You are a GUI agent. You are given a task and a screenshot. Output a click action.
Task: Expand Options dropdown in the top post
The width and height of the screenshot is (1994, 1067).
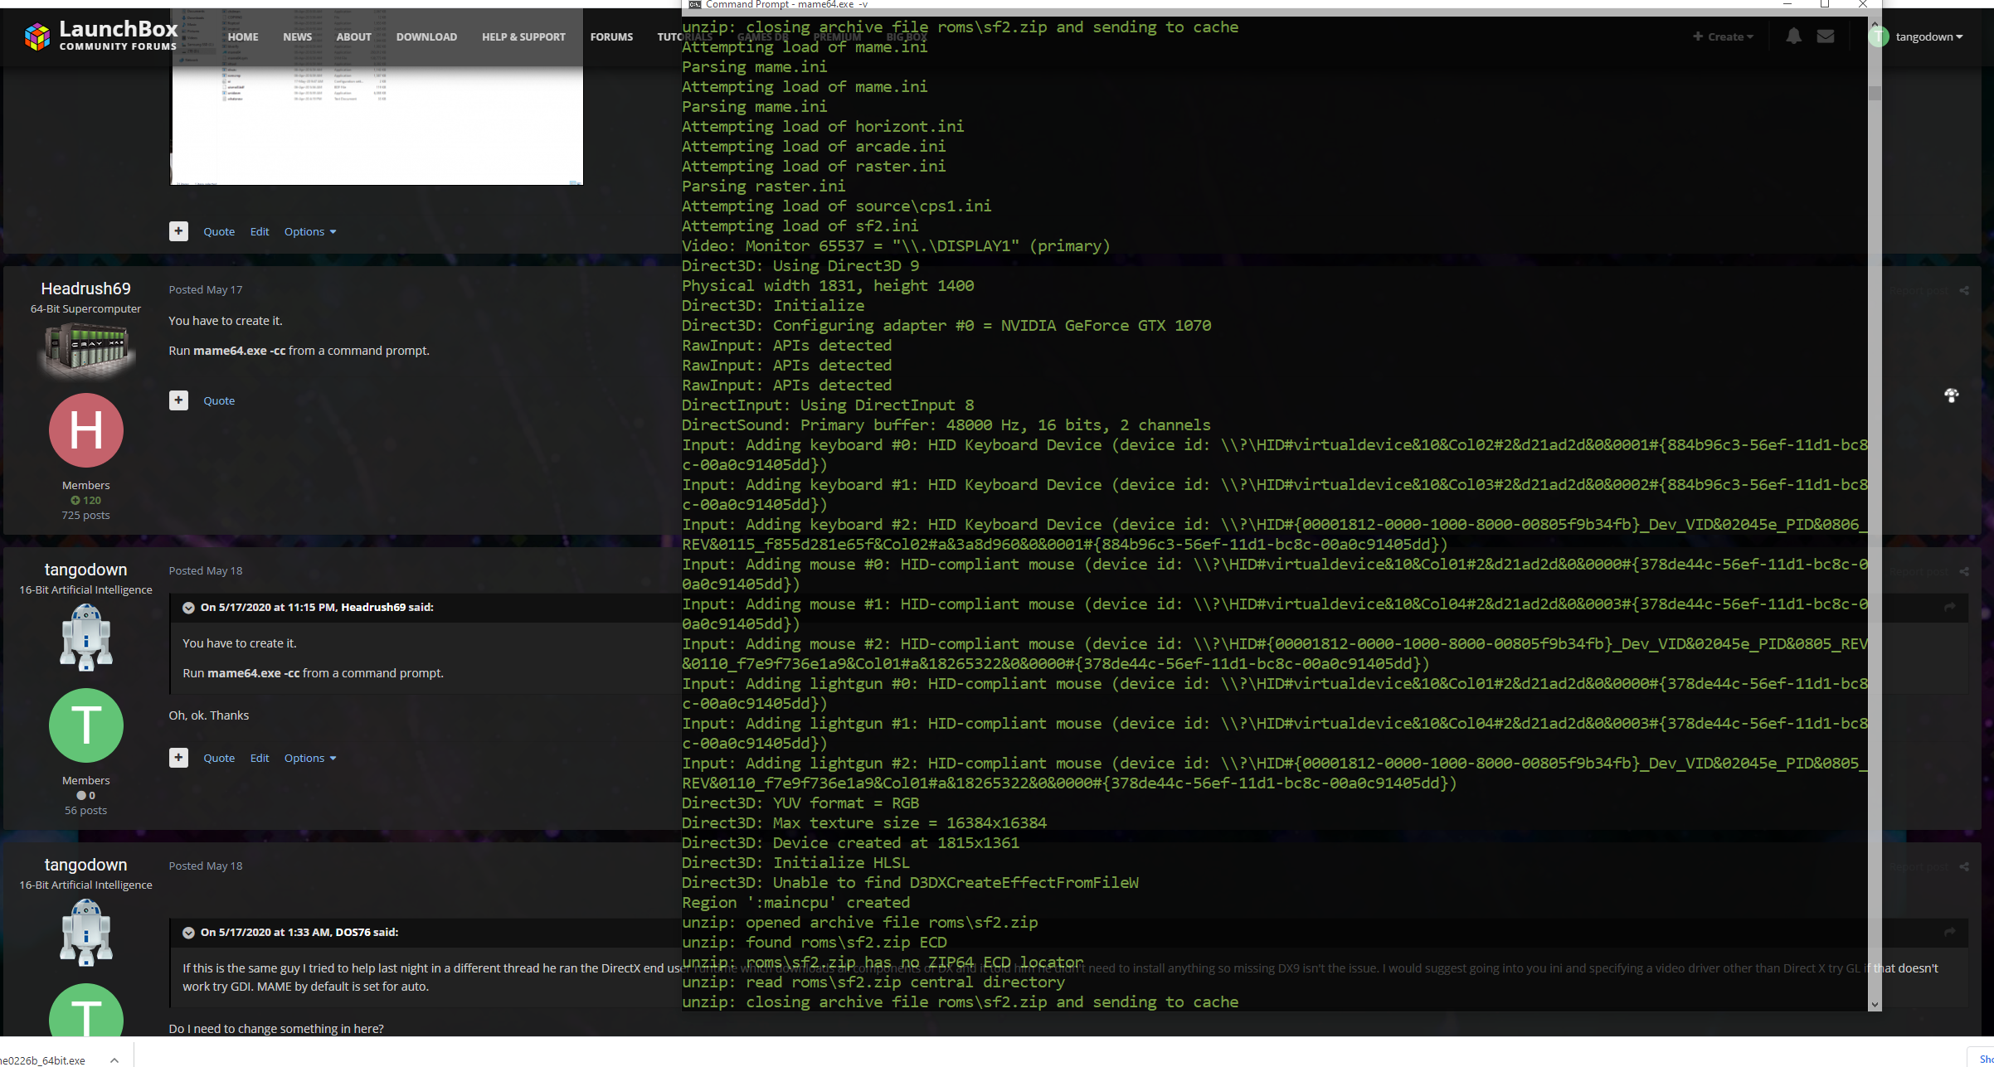310,231
